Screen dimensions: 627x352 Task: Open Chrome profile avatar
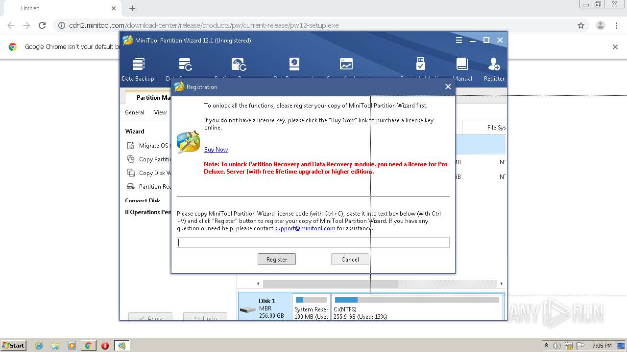[x=600, y=25]
